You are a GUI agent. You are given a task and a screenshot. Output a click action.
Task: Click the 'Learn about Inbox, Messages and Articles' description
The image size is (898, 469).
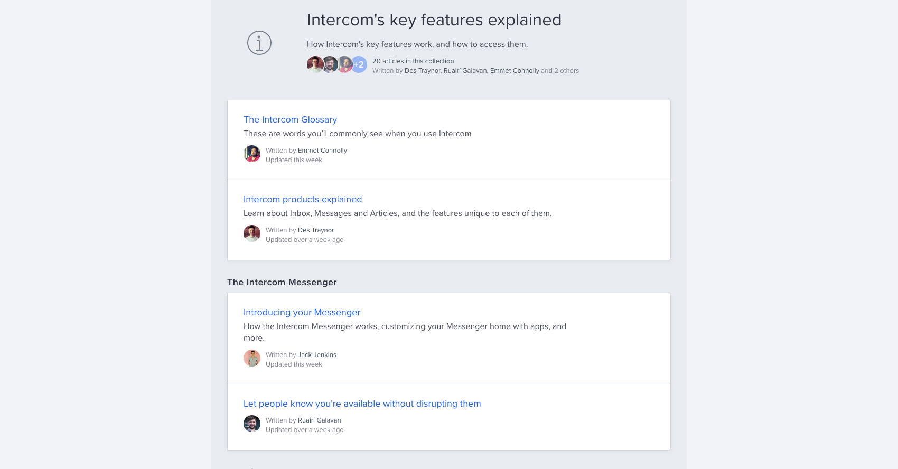pos(398,213)
